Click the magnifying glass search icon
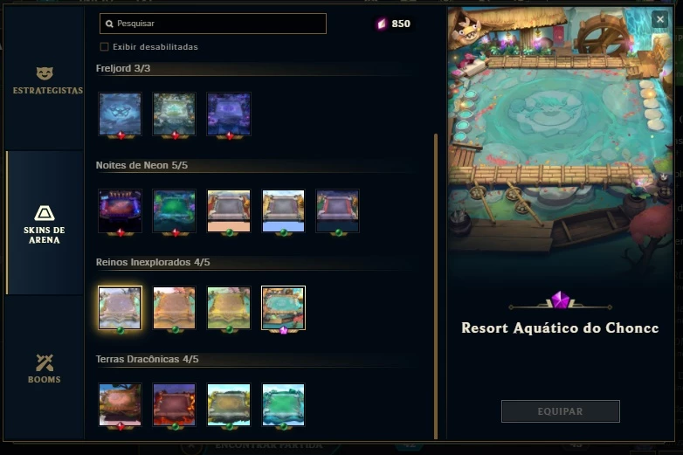683x455 pixels. (109, 24)
